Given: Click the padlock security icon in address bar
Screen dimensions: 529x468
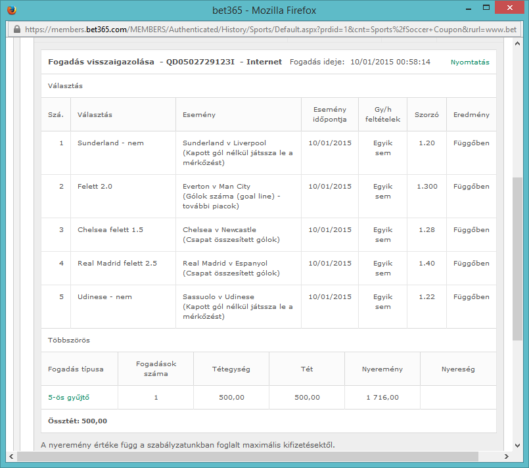Looking at the screenshot, I should coord(17,30).
